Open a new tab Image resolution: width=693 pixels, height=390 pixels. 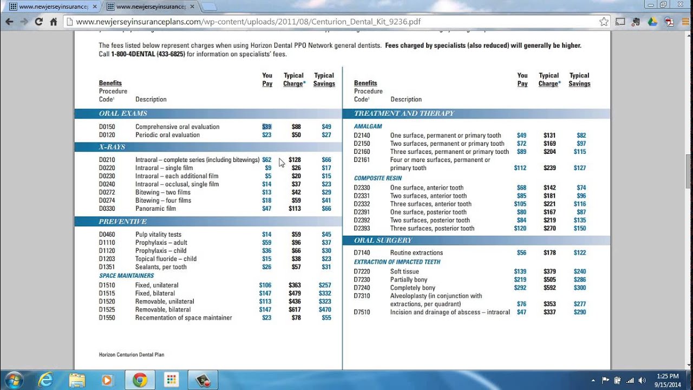209,6
